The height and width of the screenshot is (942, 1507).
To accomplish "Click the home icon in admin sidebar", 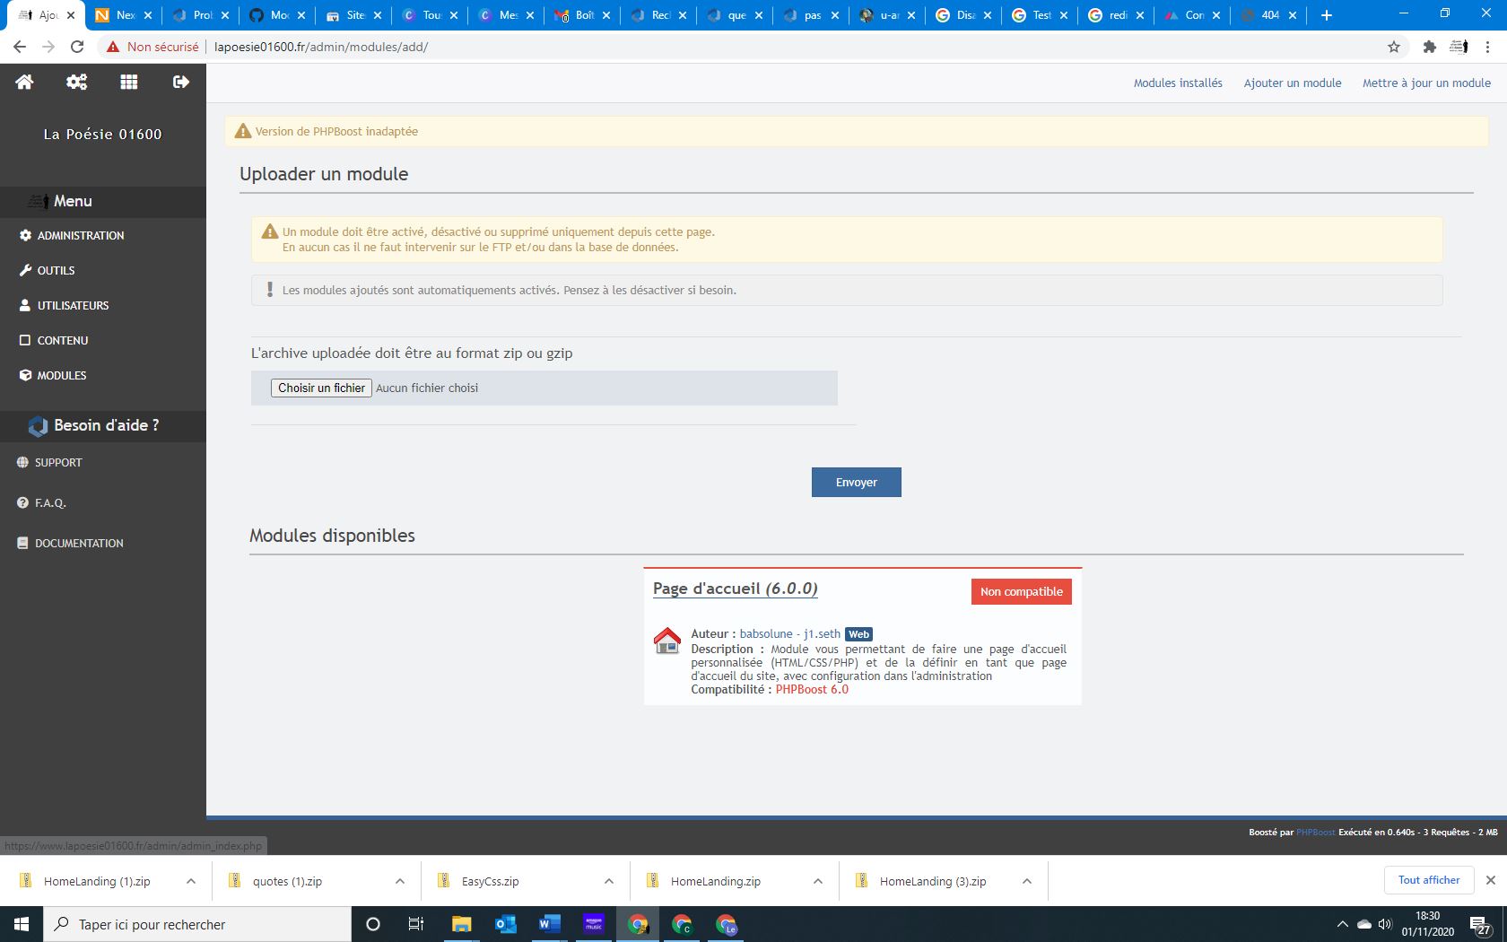I will 24,82.
